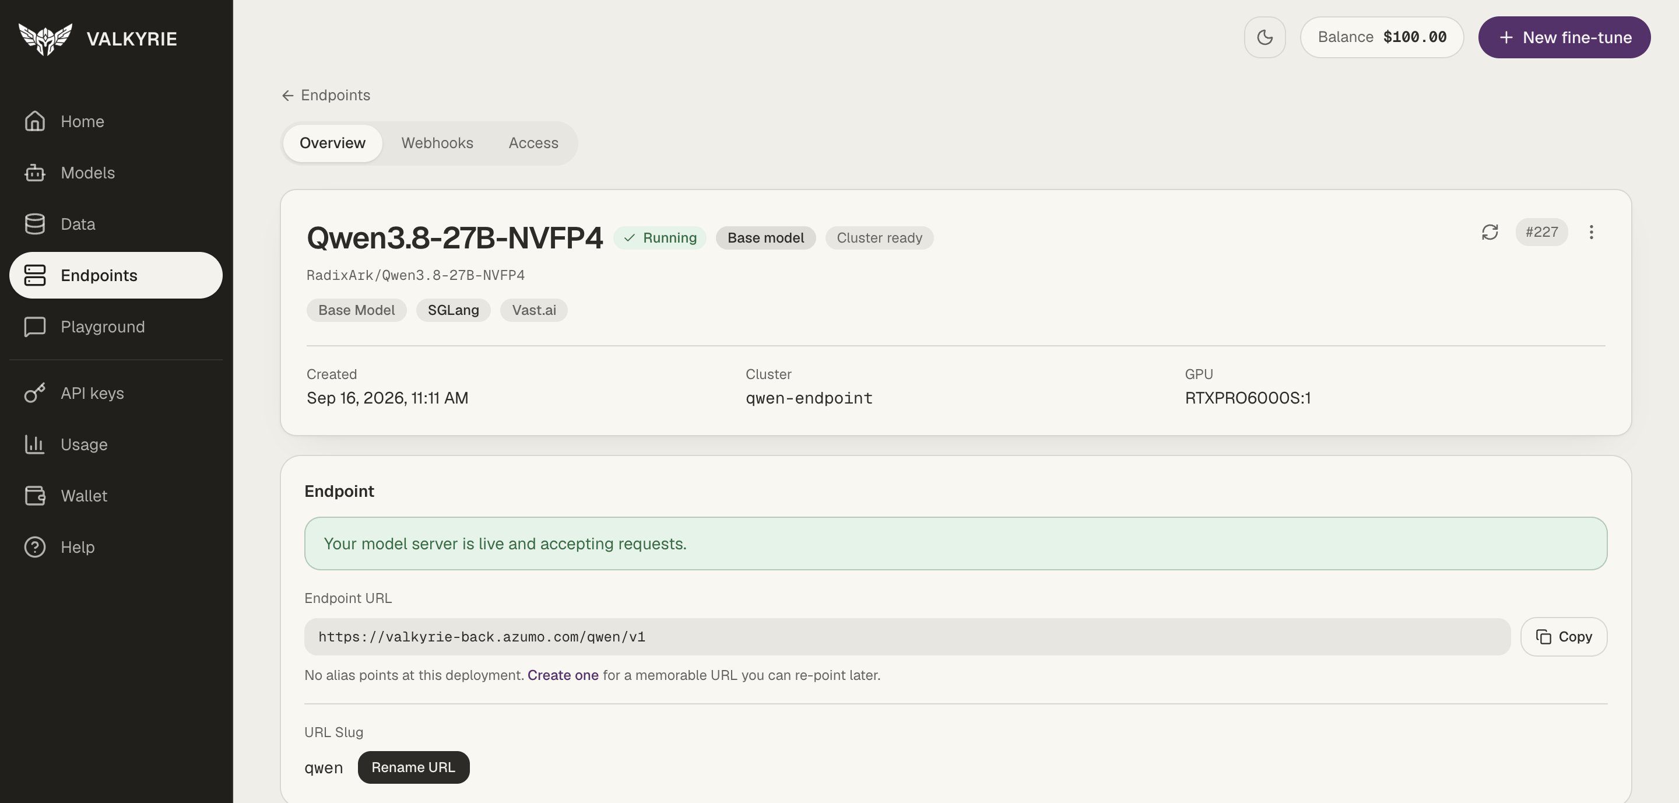
Task: Follow the Create one alias link
Action: coord(563,675)
